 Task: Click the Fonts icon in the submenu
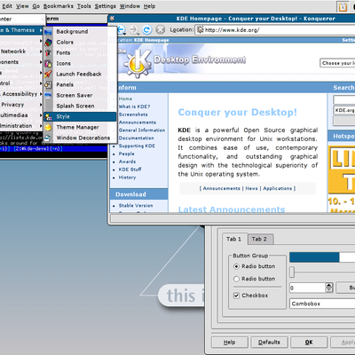click(x=48, y=53)
